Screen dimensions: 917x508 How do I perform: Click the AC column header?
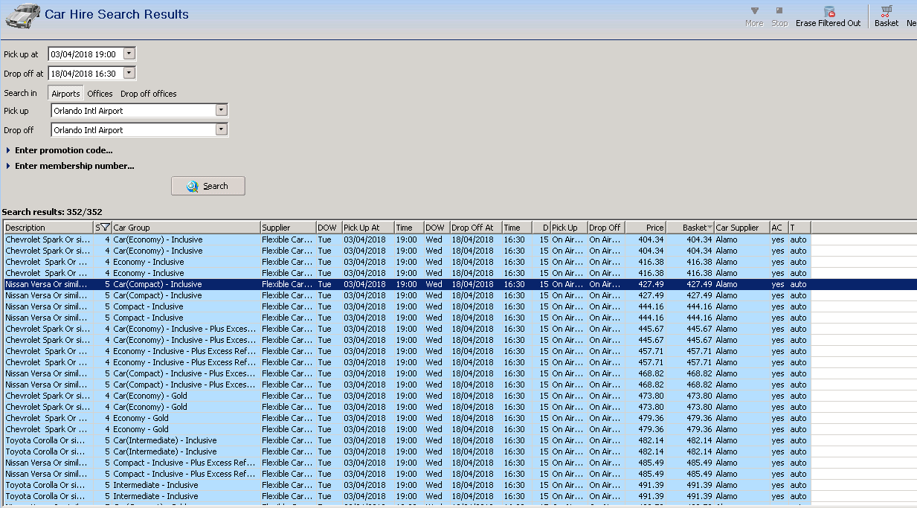[779, 228]
